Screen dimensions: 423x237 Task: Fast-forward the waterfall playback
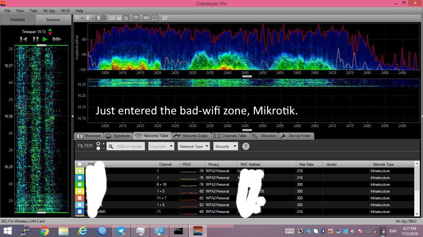pos(57,39)
